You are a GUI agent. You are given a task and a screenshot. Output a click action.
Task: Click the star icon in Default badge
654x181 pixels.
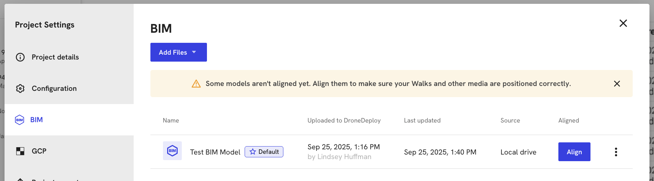tap(253, 152)
